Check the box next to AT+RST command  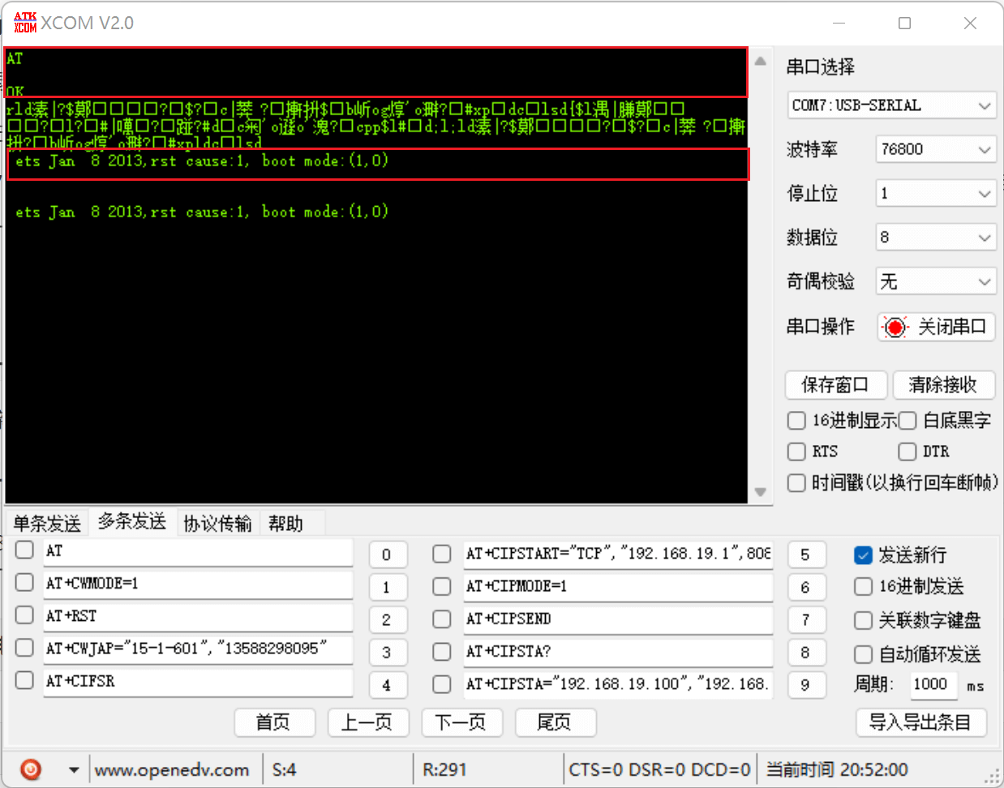click(24, 615)
